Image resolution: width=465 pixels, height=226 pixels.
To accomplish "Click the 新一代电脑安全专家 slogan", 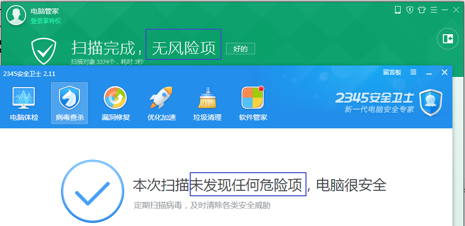I will pyautogui.click(x=379, y=109).
